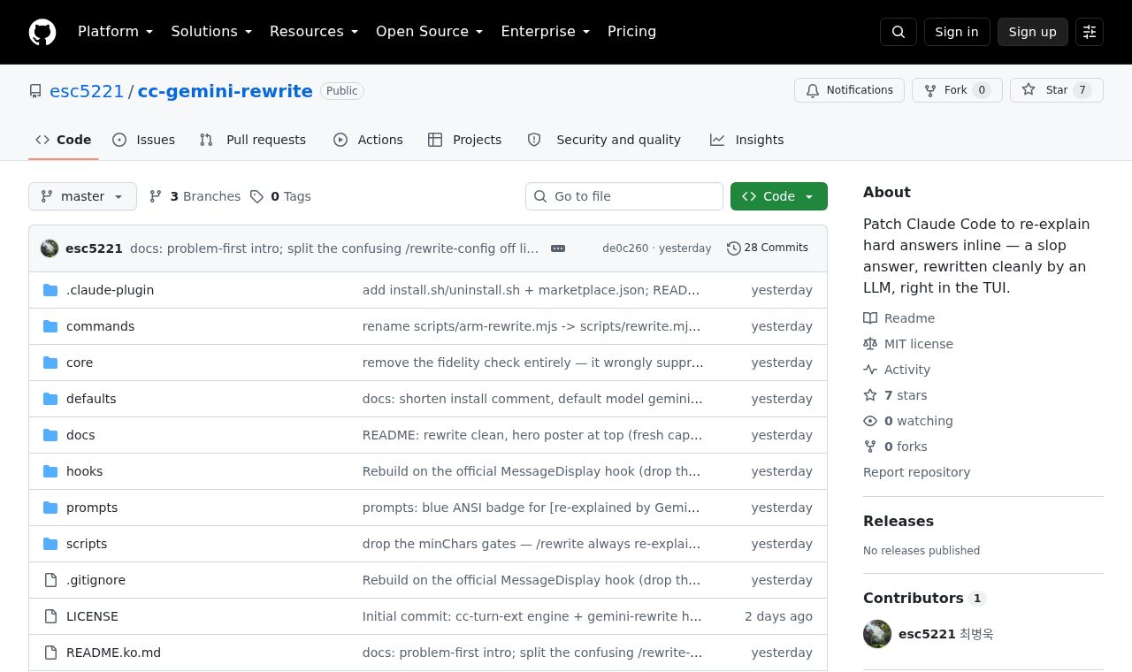1132x672 pixels.
Task: Open the scripts folder
Action: pyautogui.click(x=87, y=544)
